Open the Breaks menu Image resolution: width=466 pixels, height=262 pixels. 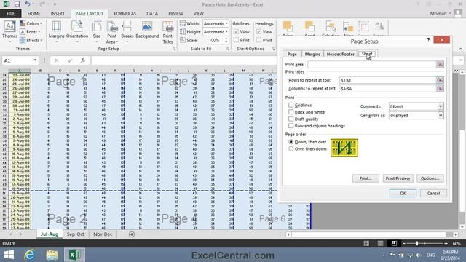point(127,32)
